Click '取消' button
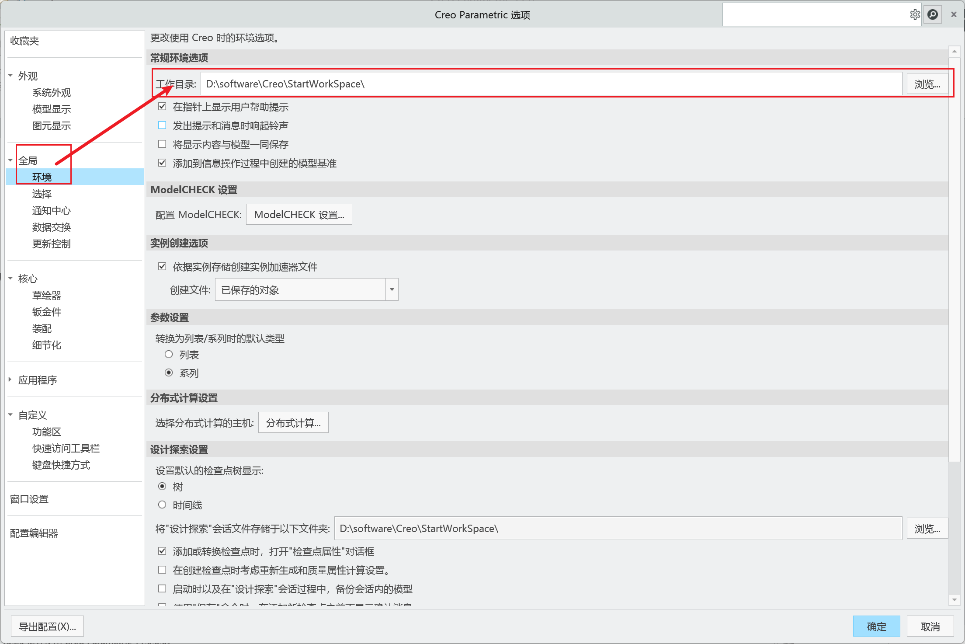The height and width of the screenshot is (644, 965). pyautogui.click(x=930, y=627)
